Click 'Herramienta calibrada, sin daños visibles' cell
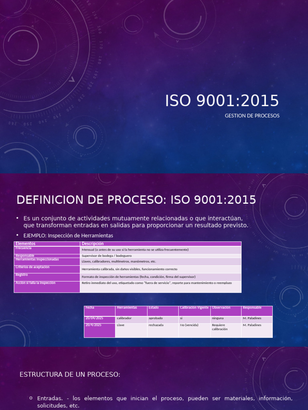The image size is (308, 410). pos(160,269)
